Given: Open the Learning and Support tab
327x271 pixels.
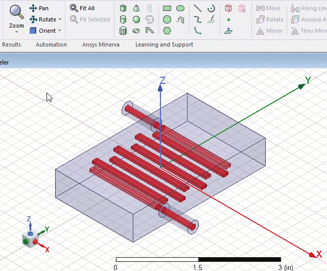Looking at the screenshot, I should click(x=164, y=44).
